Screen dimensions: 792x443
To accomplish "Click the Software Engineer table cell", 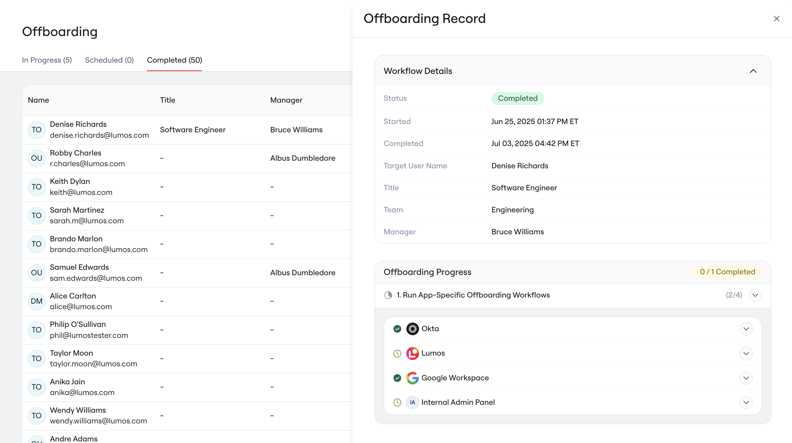I will tap(193, 130).
